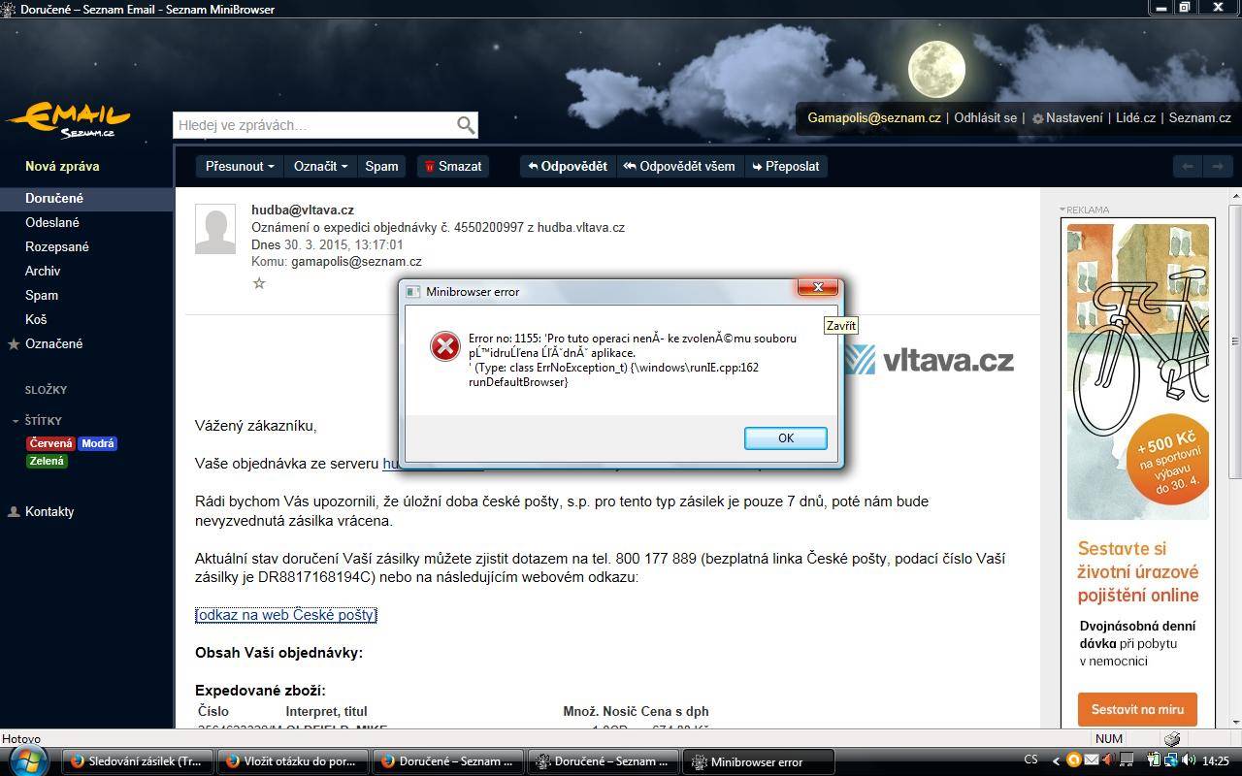Star the message from hudba@vltava.cz
Screen dimensions: 1242x776
(x=259, y=283)
